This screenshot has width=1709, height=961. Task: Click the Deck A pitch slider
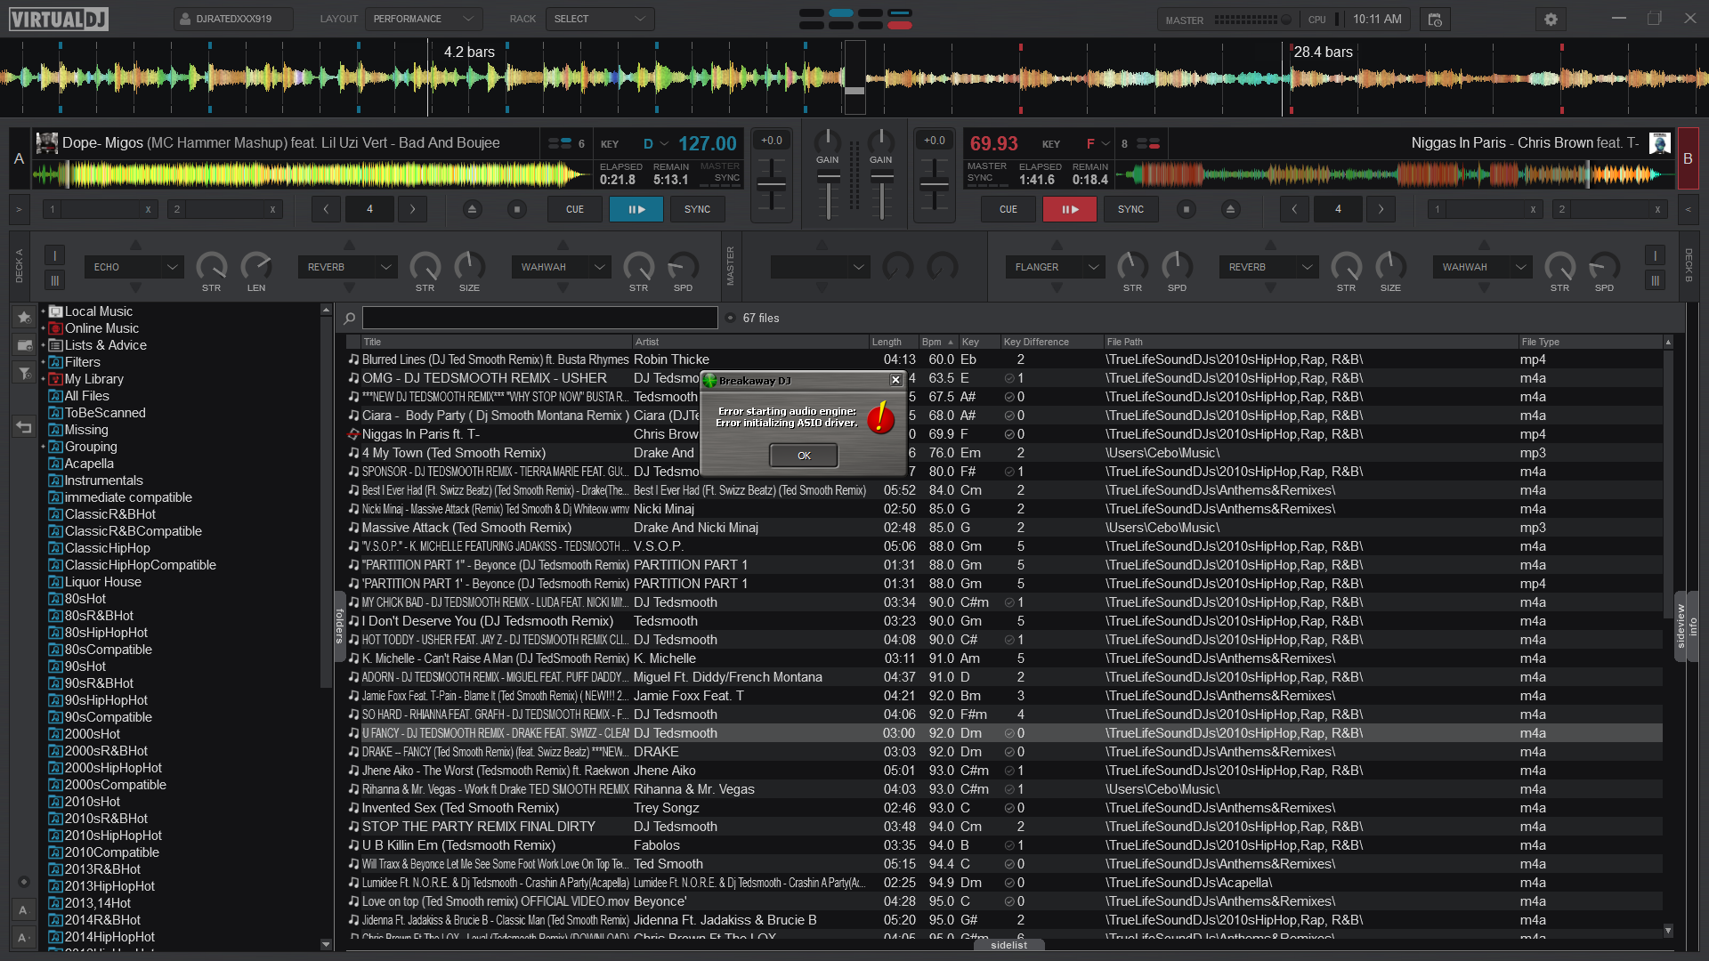coord(771,185)
